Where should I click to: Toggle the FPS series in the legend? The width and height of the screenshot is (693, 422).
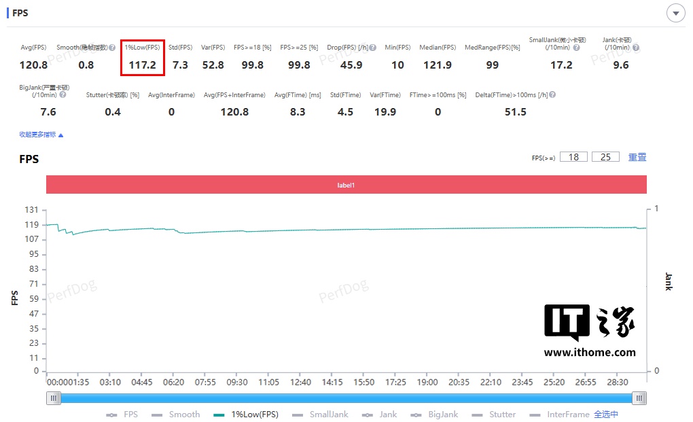pos(122,415)
